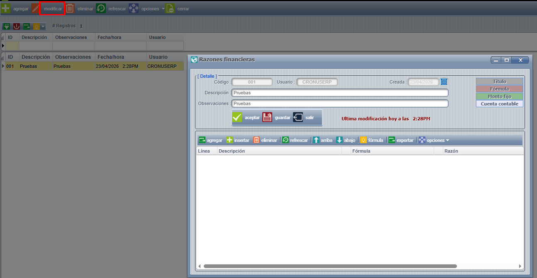Click the green funnel filter icon
Screen dimensions: 537x278
(6, 26)
